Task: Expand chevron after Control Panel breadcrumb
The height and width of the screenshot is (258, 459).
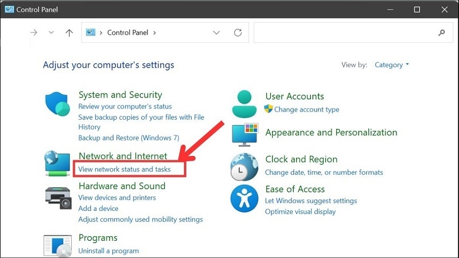Action: 154,33
